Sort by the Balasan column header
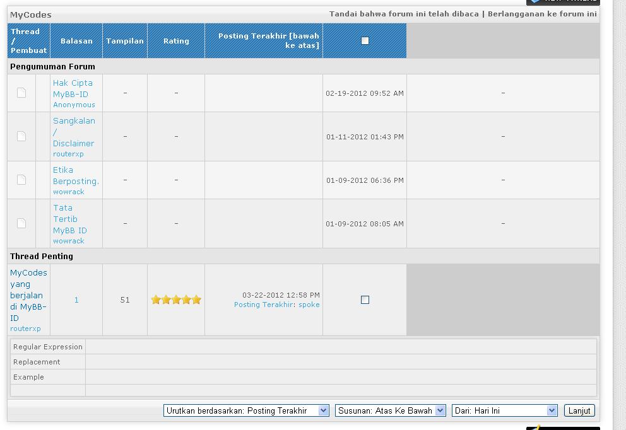The width and height of the screenshot is (626, 430). point(76,41)
